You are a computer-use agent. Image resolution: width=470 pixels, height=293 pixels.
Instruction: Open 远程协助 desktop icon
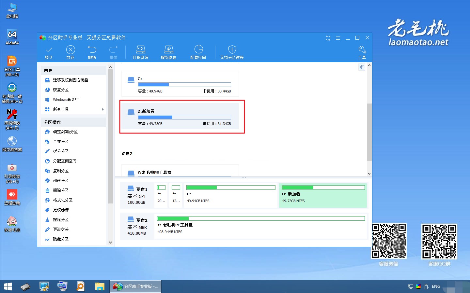point(12,197)
